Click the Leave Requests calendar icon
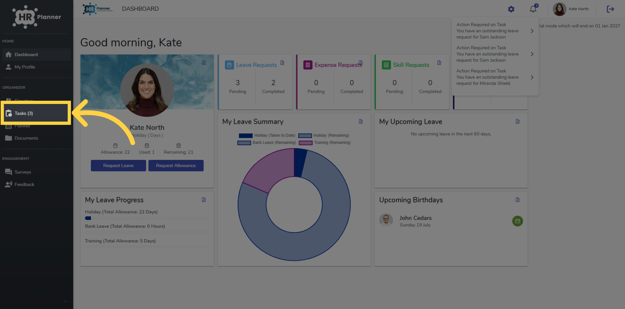This screenshot has width=625, height=309. pyautogui.click(x=229, y=65)
